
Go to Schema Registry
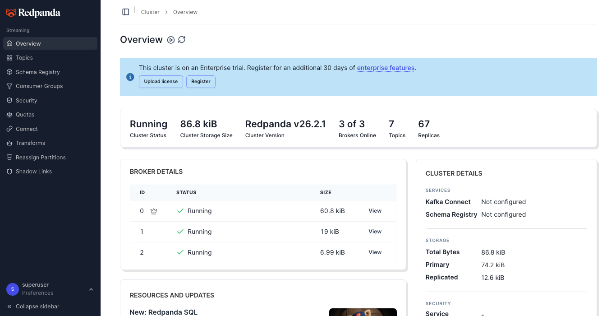point(50,72)
